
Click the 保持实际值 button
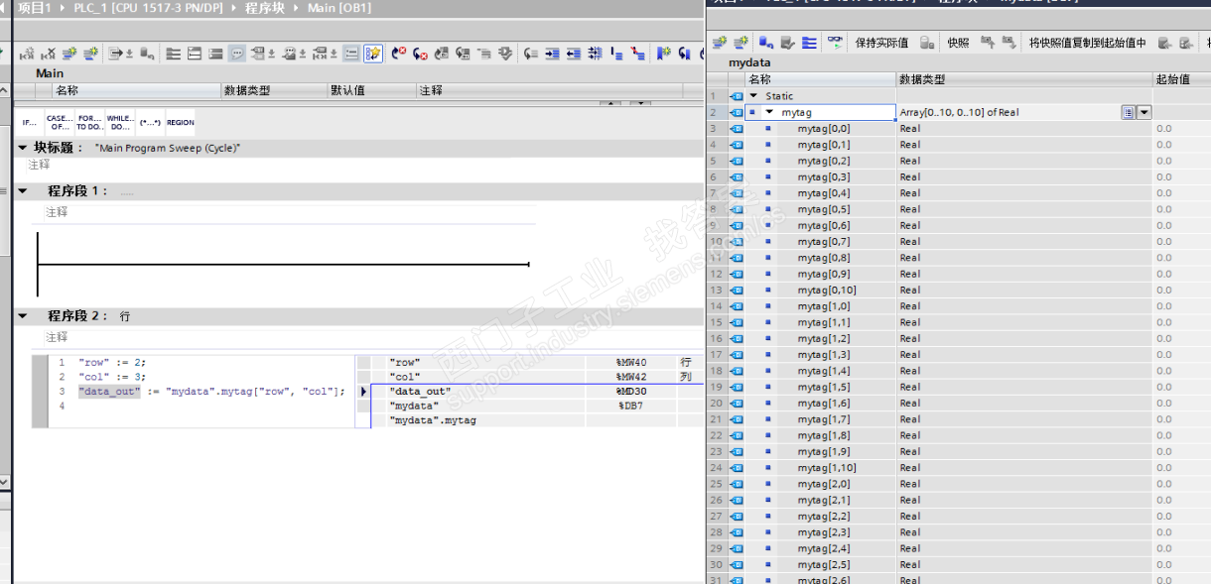tap(881, 43)
